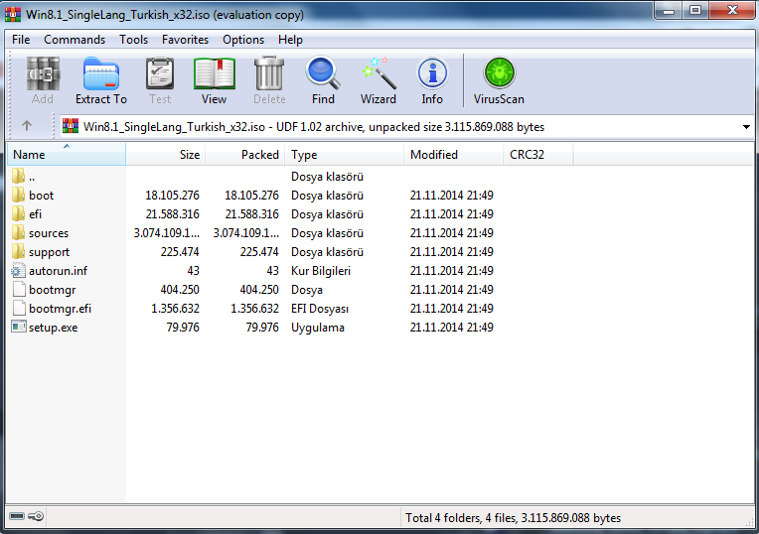Viewport: 759px width, 534px height.
Task: Select the boot folder icon
Action: 19,195
